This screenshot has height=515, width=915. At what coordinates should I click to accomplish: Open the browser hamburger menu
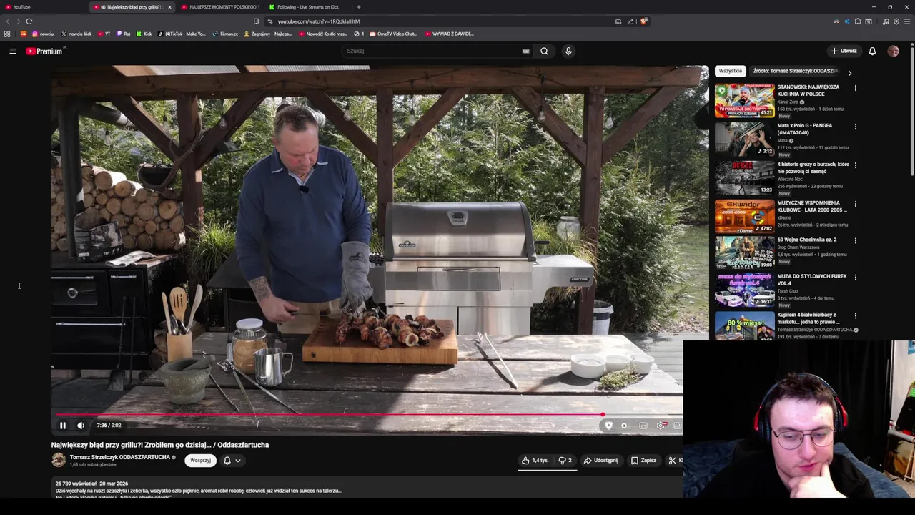click(x=906, y=21)
